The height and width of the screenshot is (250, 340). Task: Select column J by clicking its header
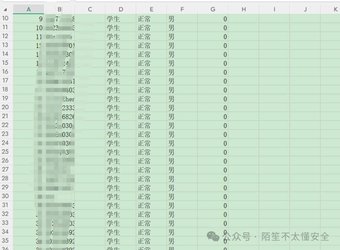click(x=305, y=9)
